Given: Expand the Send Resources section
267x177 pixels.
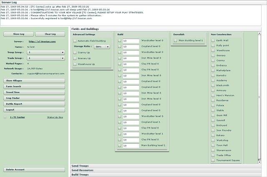Looking at the screenshot, I should pos(166,170).
